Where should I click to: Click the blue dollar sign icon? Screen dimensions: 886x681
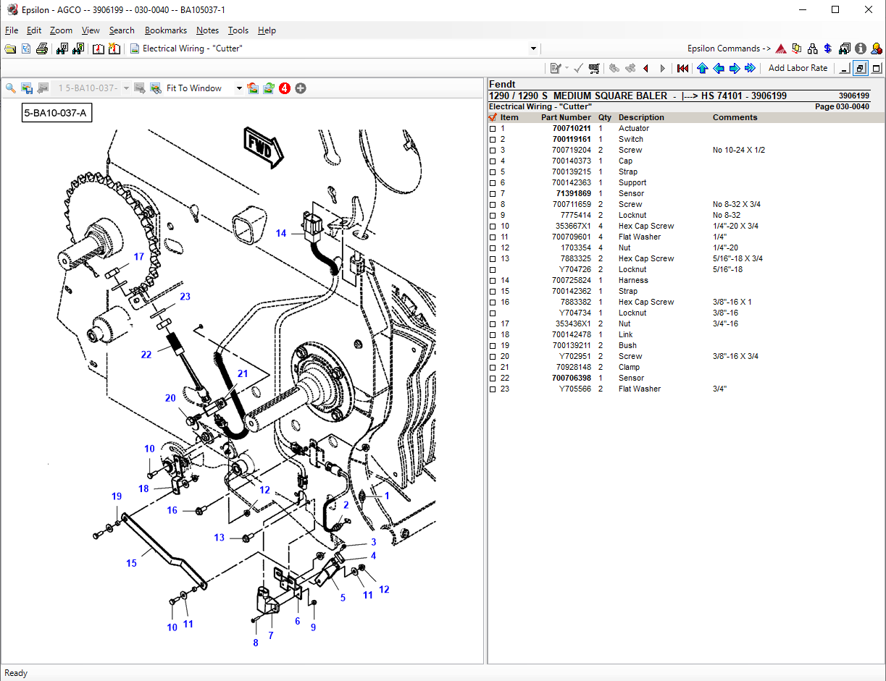click(828, 48)
